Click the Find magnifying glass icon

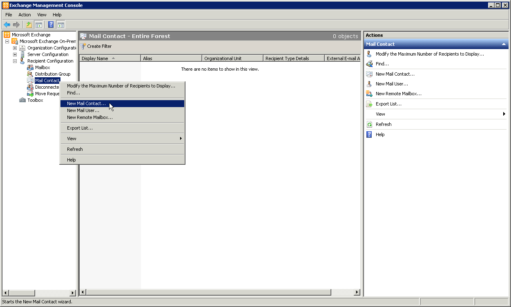[369, 64]
